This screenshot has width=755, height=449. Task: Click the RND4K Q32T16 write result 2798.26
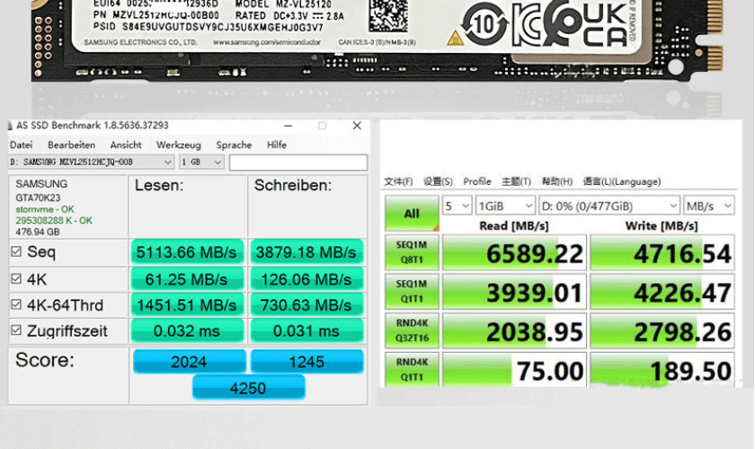[662, 330]
